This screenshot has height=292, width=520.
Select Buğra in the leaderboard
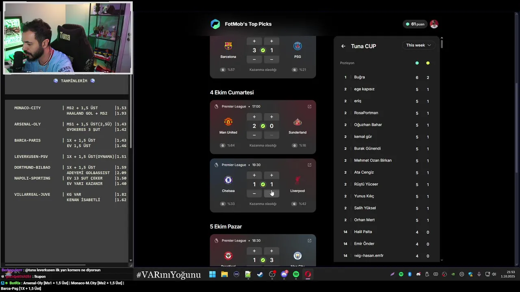[x=386, y=77]
